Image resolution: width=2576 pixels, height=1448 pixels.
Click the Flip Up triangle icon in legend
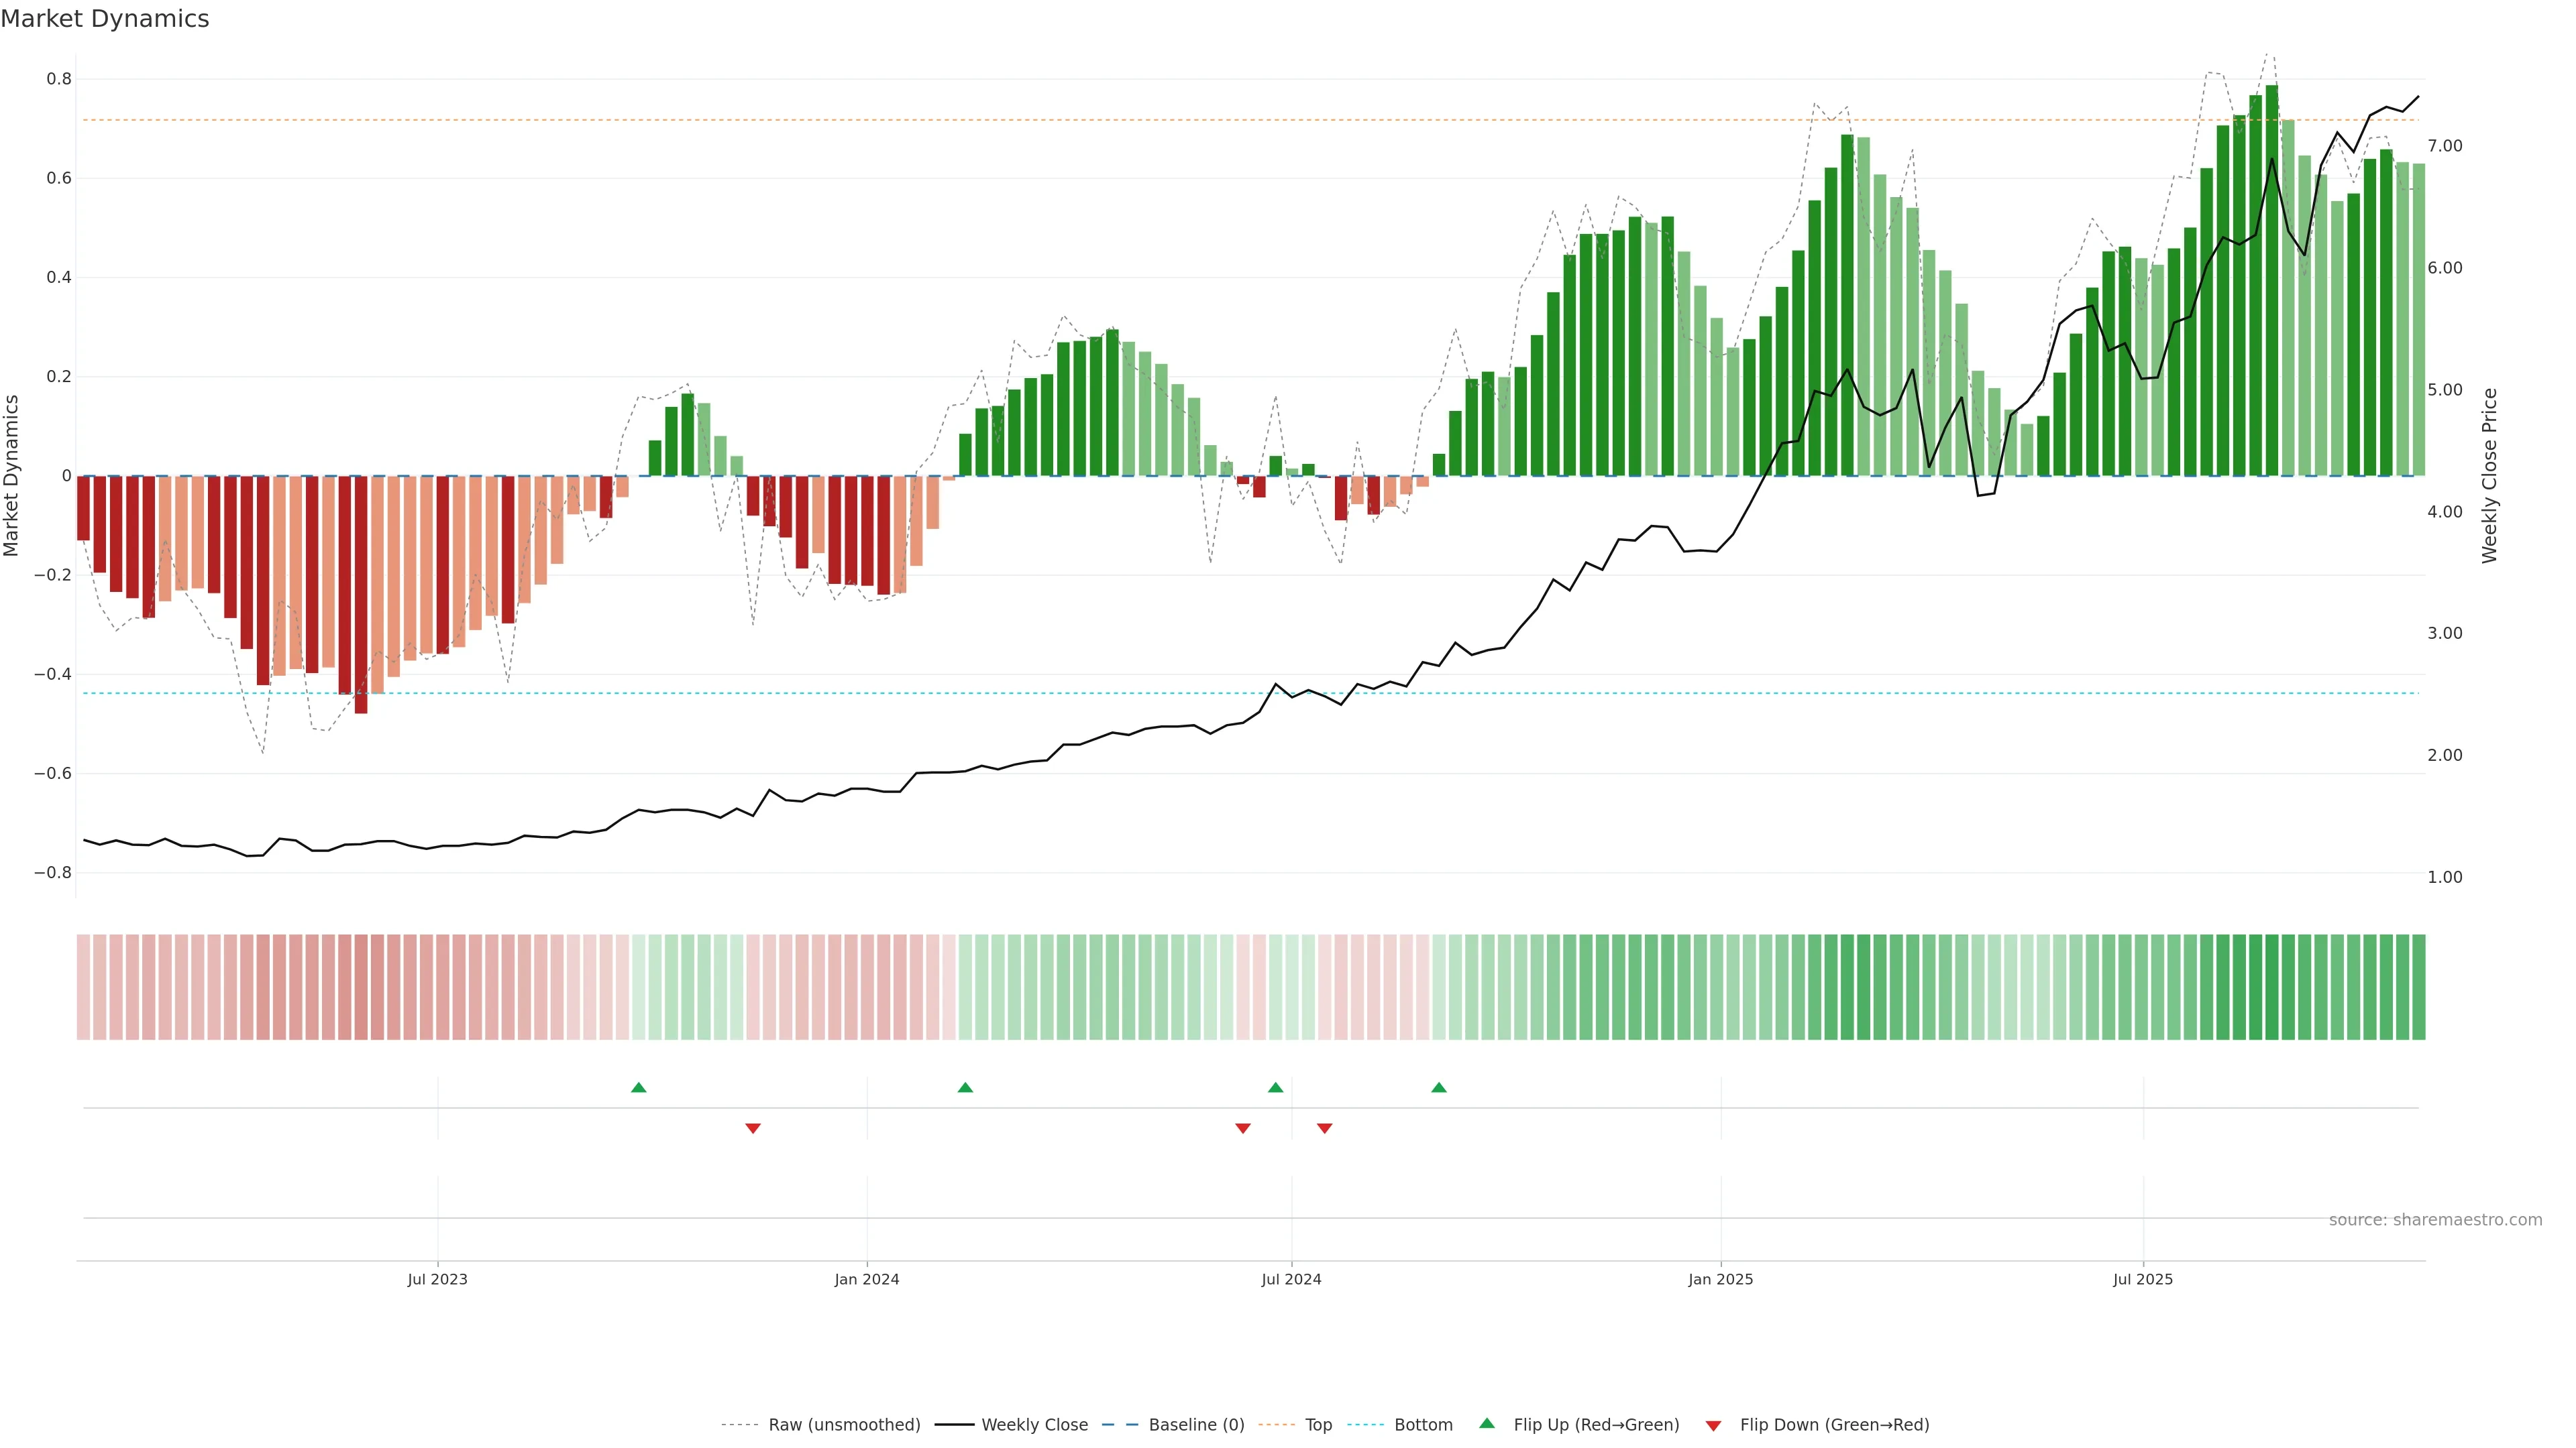coord(1487,1423)
